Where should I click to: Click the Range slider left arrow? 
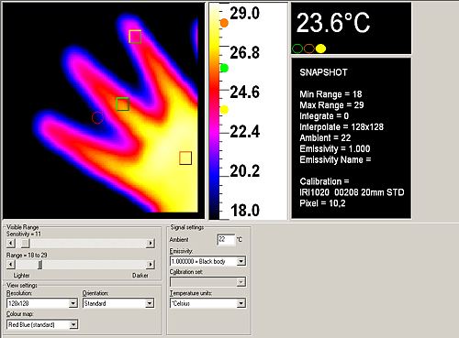(11, 265)
